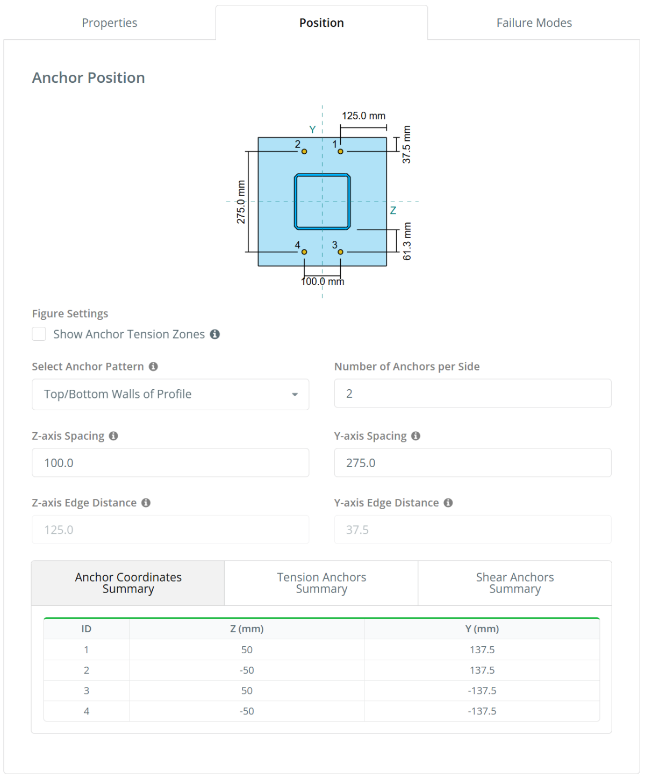Click anchor 1 marker in the diagram
This screenshot has width=645, height=779.
(340, 152)
